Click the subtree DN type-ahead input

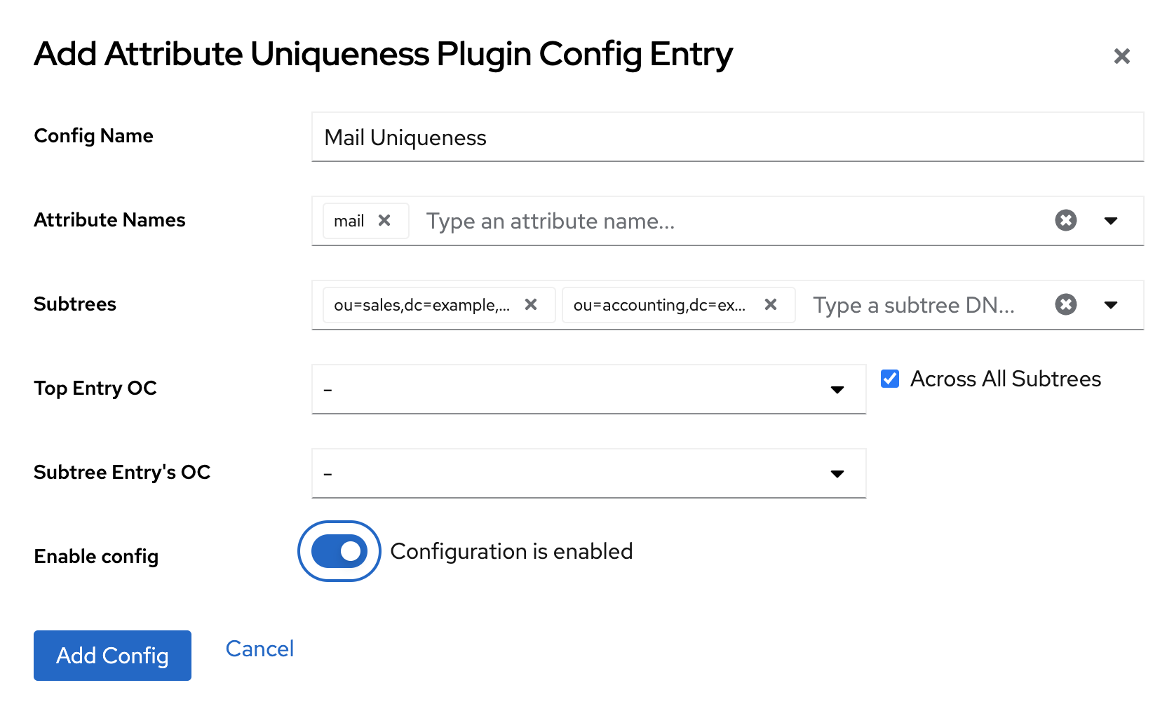tap(922, 306)
